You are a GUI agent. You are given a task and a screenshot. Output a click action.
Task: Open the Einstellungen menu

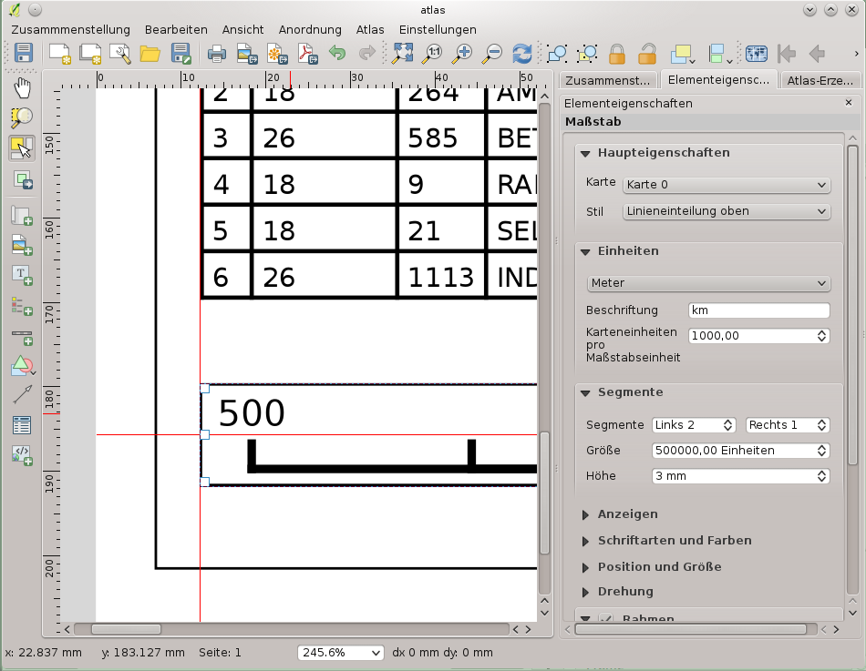coord(438,30)
